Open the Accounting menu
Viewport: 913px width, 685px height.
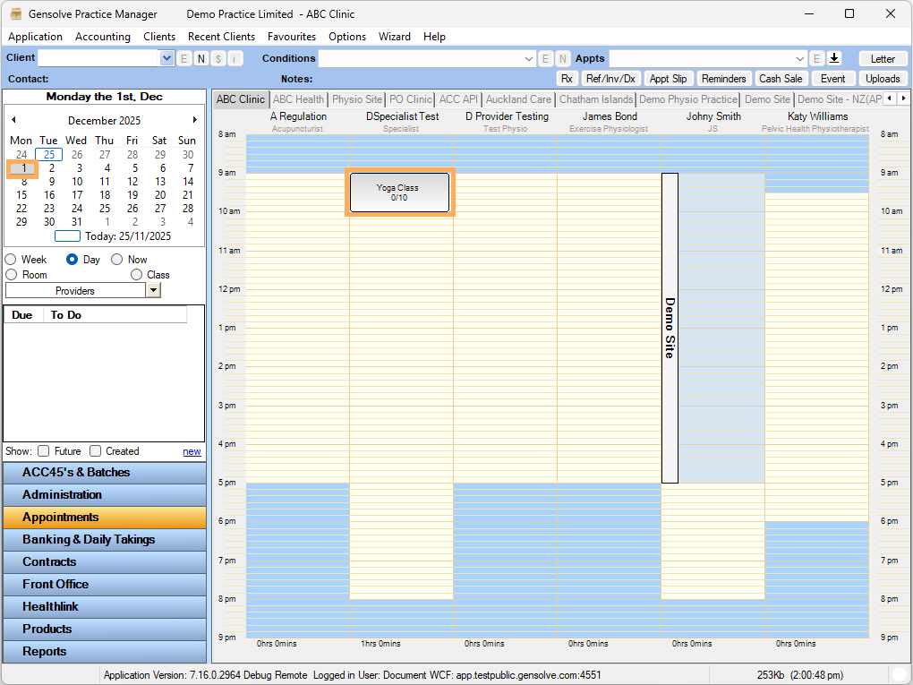(103, 37)
